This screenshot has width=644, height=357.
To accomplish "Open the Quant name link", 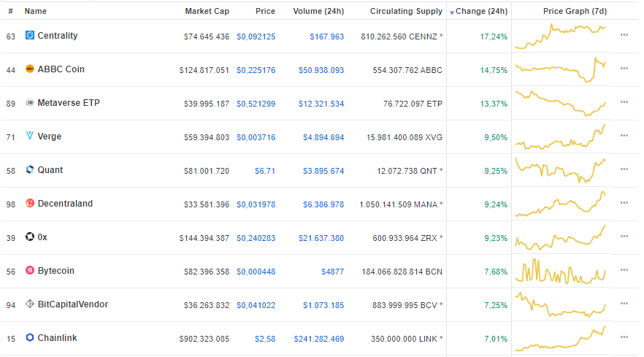I will click(50, 170).
